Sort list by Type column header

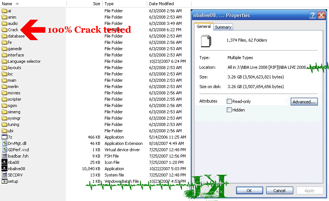coord(125,4)
